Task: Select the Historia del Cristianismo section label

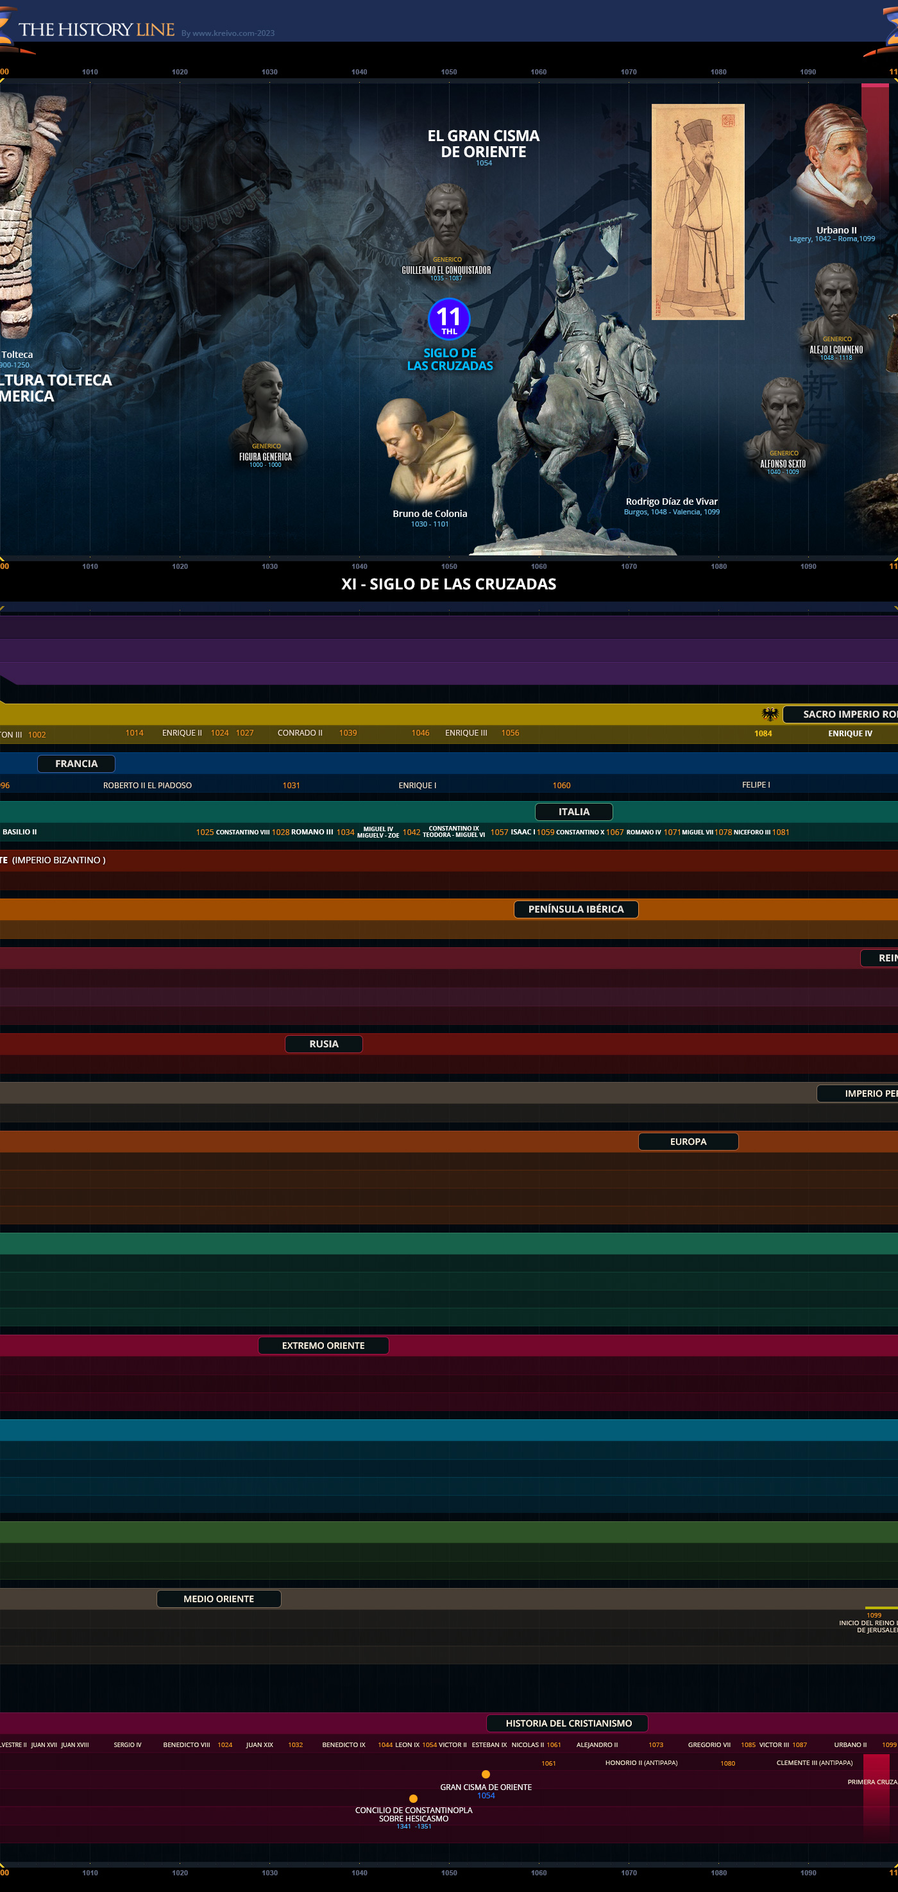Action: click(568, 1723)
